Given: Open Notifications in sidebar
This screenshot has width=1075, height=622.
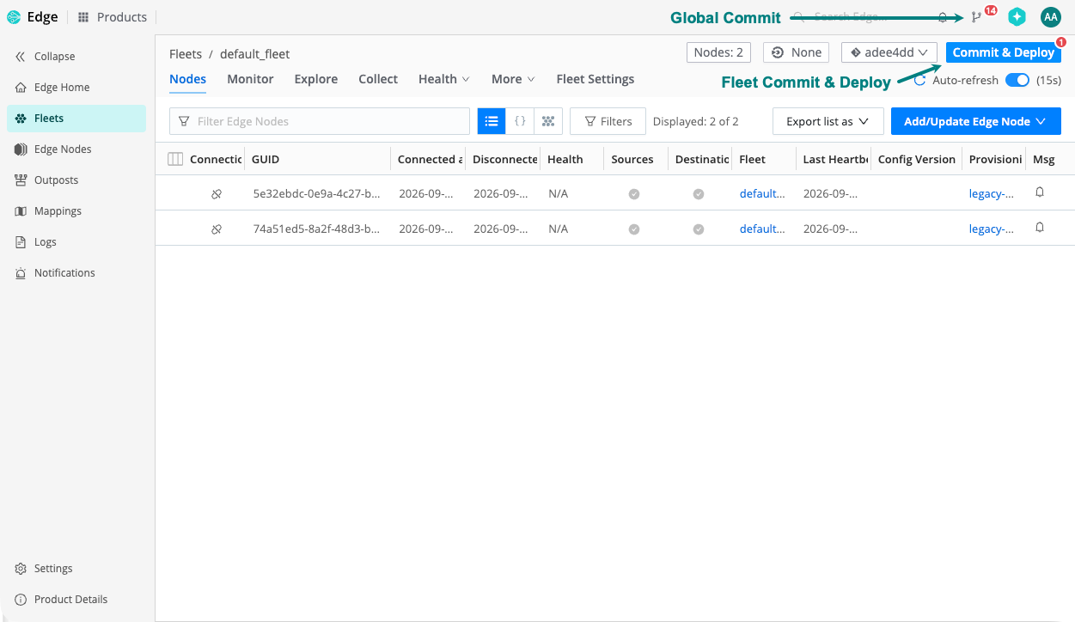Looking at the screenshot, I should click(54, 273).
